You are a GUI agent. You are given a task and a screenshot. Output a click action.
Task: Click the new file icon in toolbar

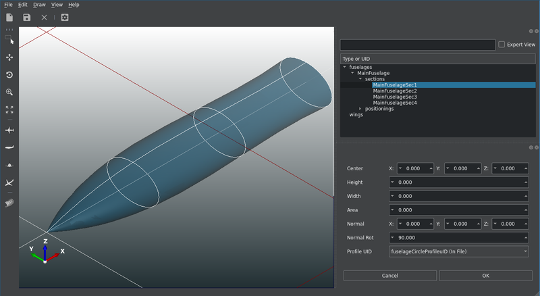click(x=9, y=18)
